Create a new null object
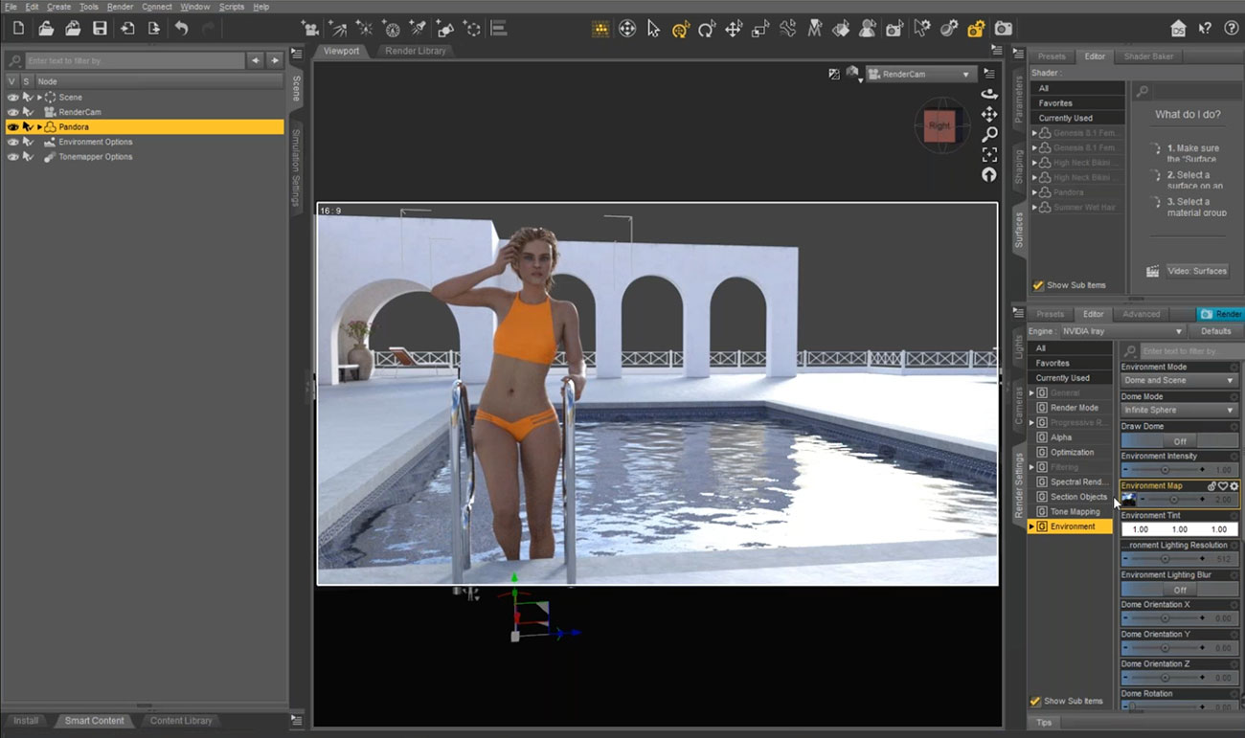The image size is (1245, 738). click(x=472, y=29)
